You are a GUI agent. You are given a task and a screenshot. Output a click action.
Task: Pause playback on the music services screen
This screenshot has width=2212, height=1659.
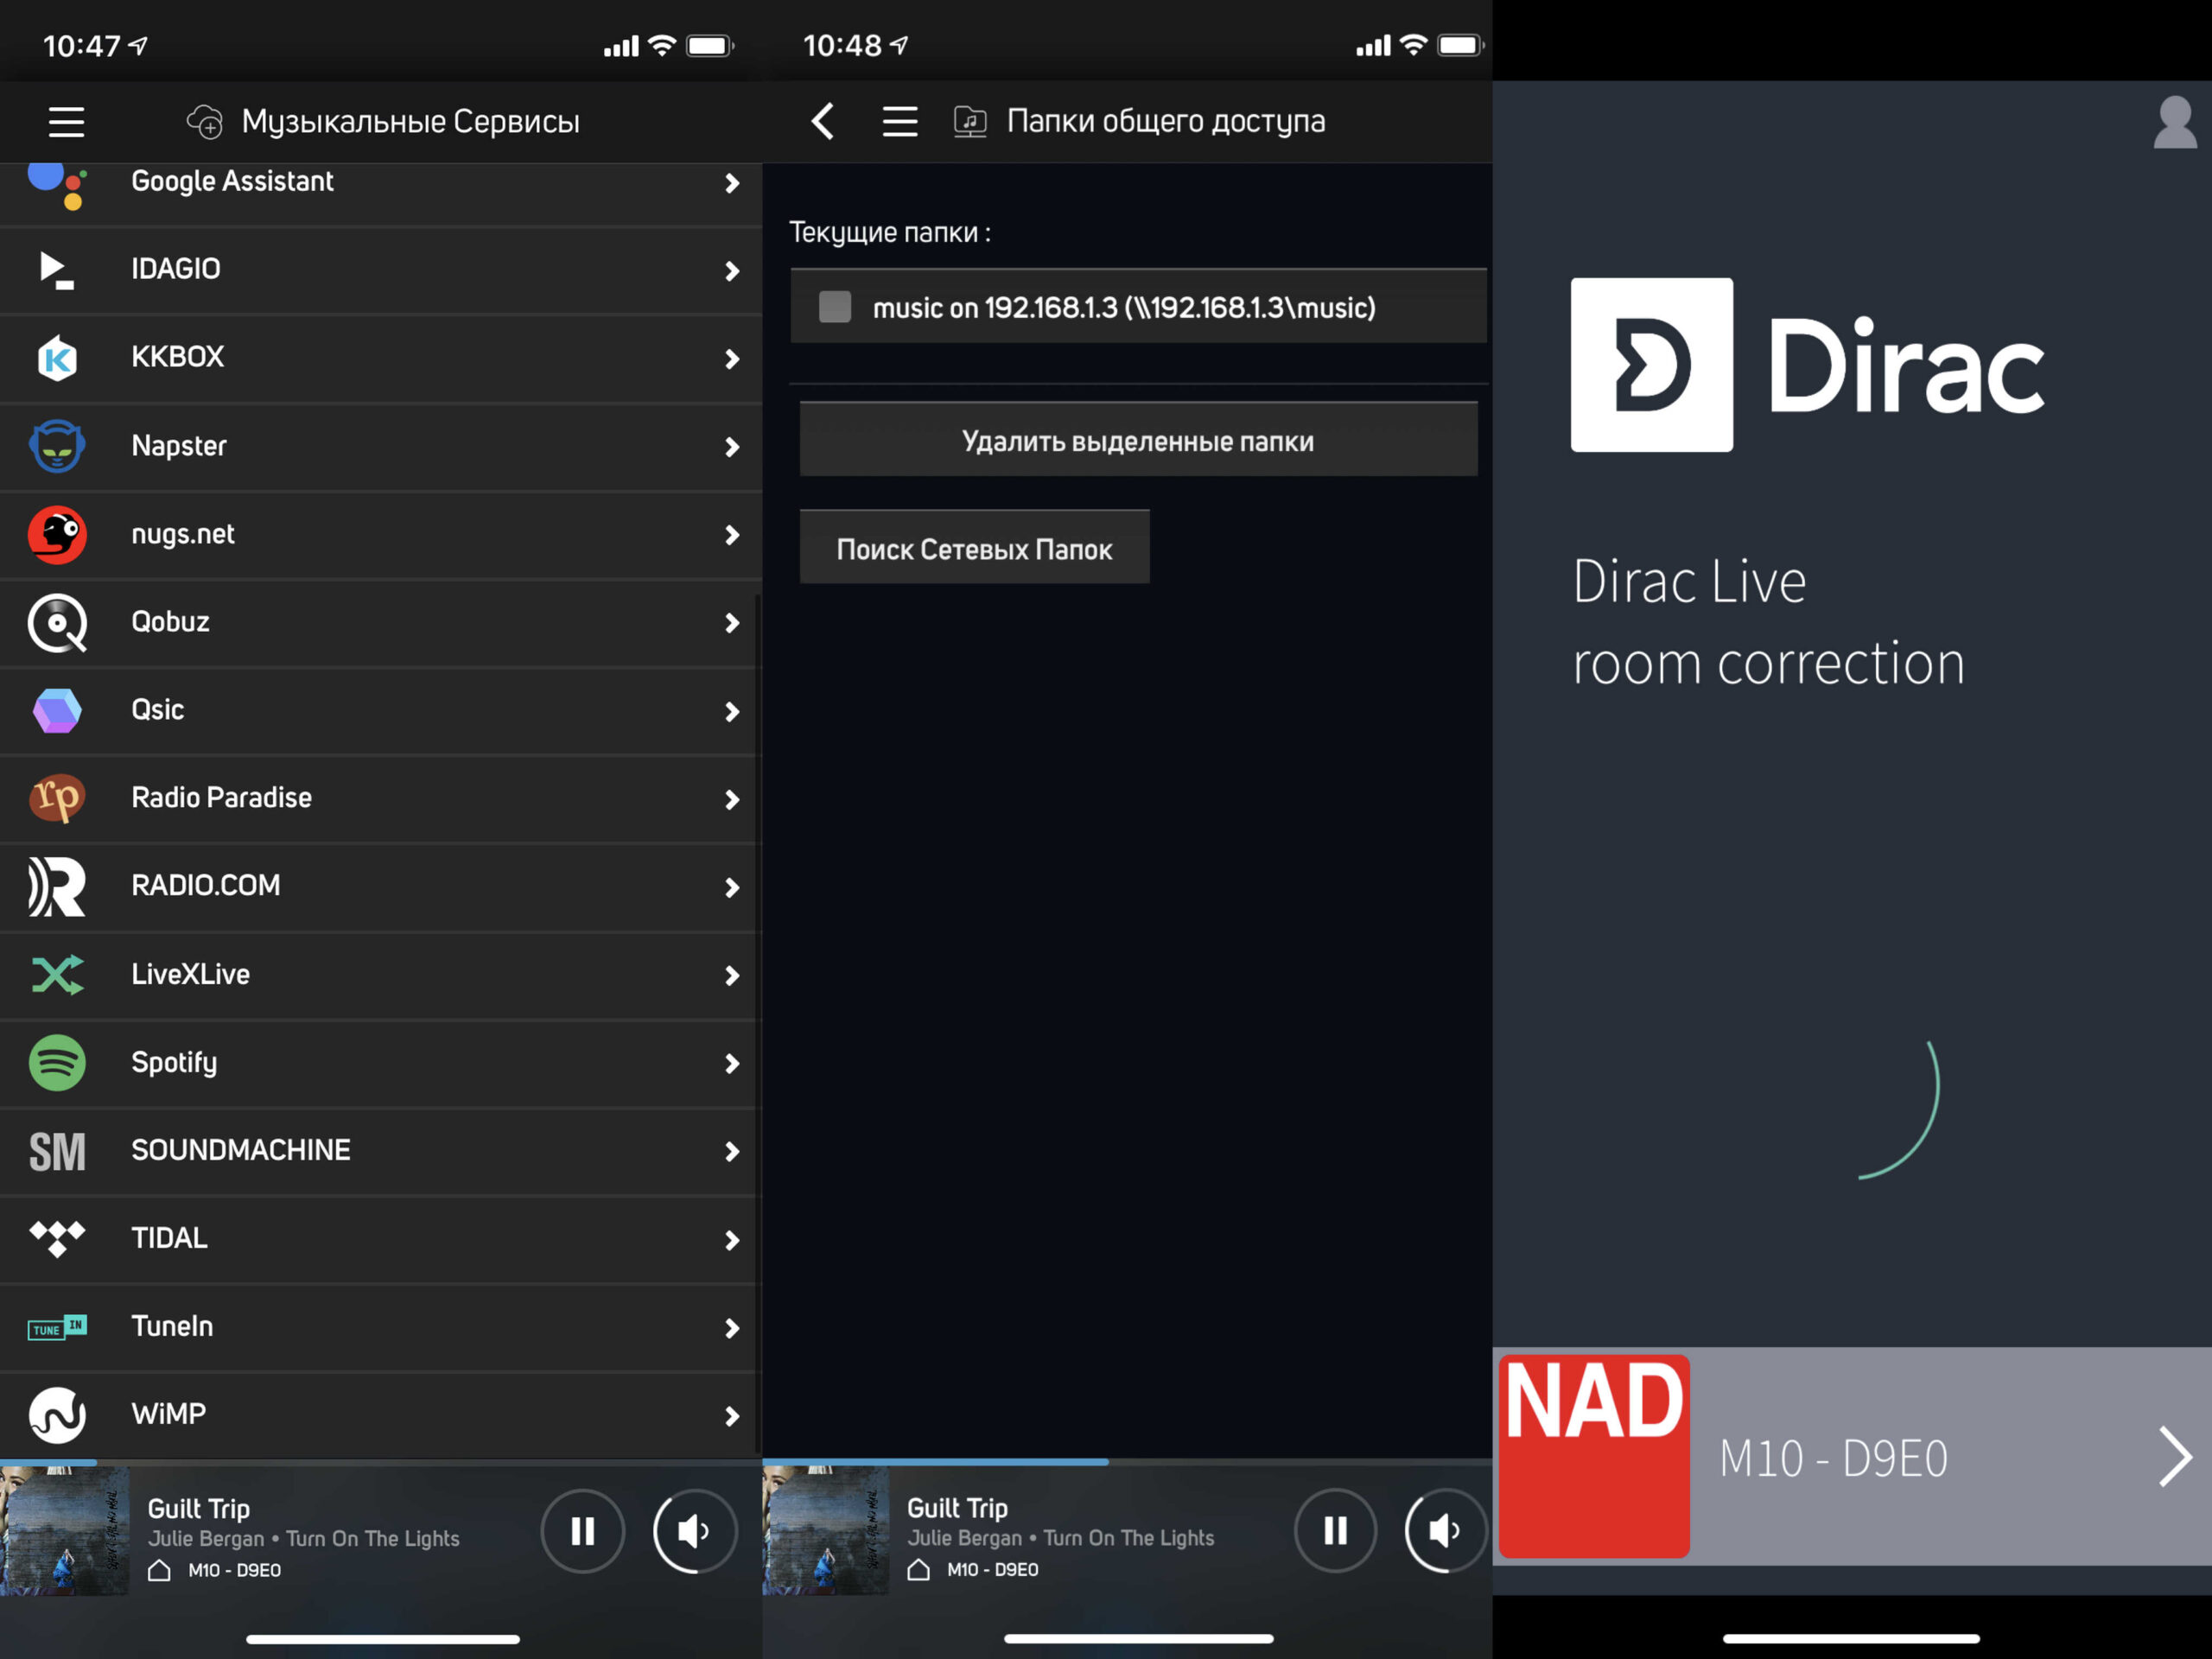point(583,1530)
